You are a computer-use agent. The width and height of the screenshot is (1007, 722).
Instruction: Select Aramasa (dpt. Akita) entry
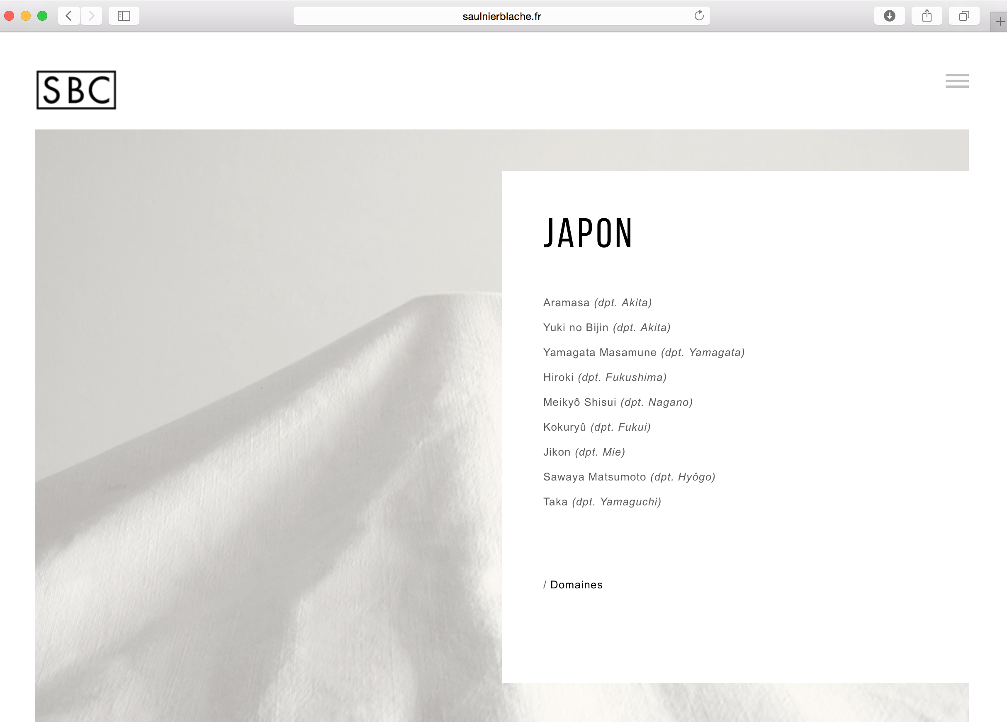tap(597, 302)
